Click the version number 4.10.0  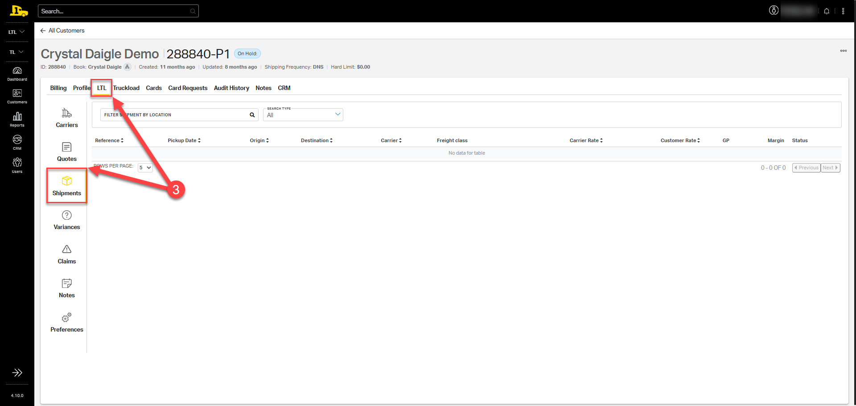click(17, 395)
